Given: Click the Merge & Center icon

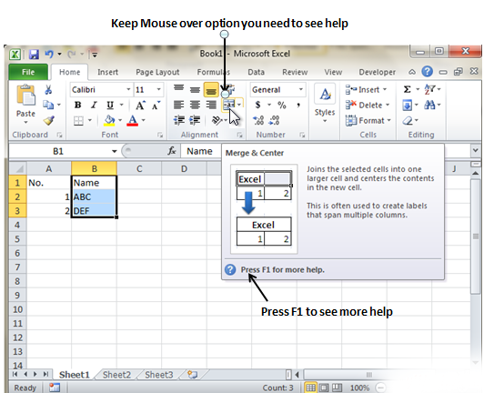Looking at the screenshot, I should click(x=228, y=105).
